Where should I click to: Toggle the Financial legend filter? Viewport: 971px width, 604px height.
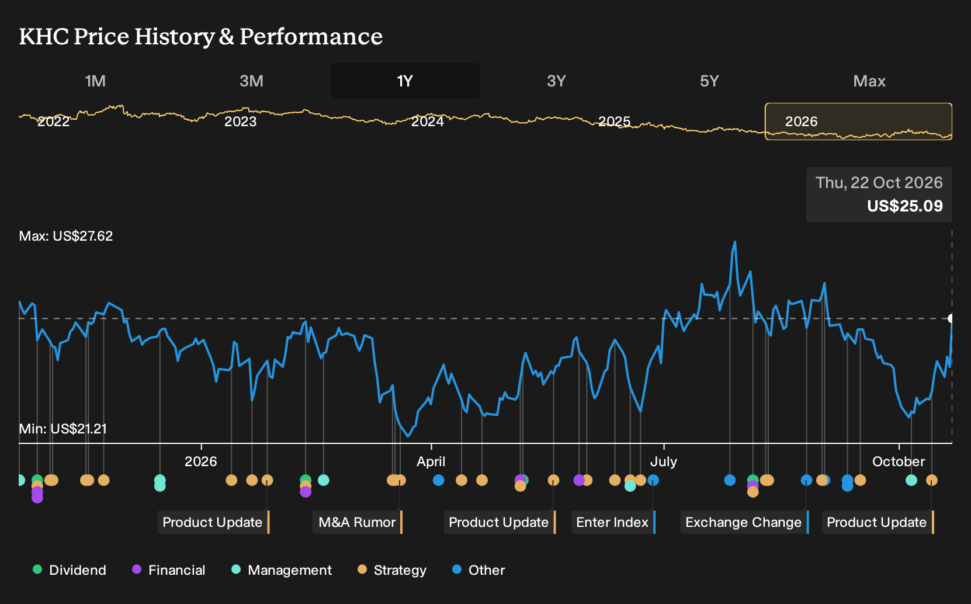click(168, 570)
